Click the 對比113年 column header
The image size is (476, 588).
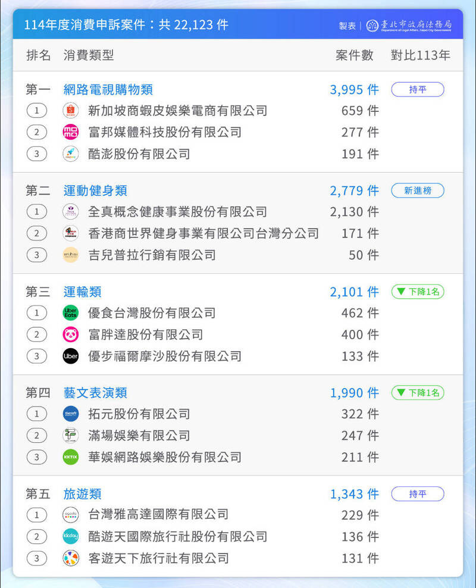pos(421,55)
